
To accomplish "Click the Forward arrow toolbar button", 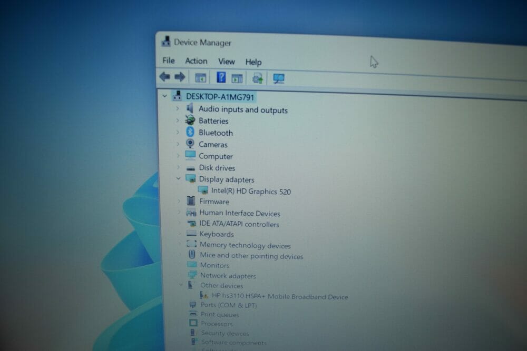I will point(180,77).
